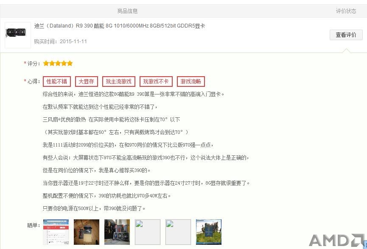Click review line starting 有些人会说

pos(146,158)
